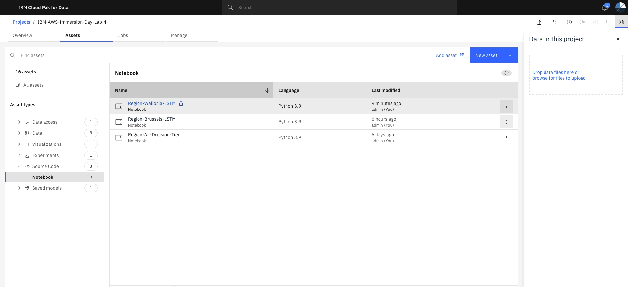Expand the Saved models asset type

[19, 188]
